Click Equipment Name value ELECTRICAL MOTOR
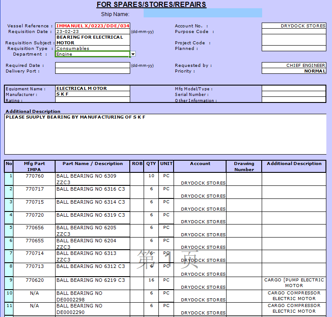 (92, 88)
